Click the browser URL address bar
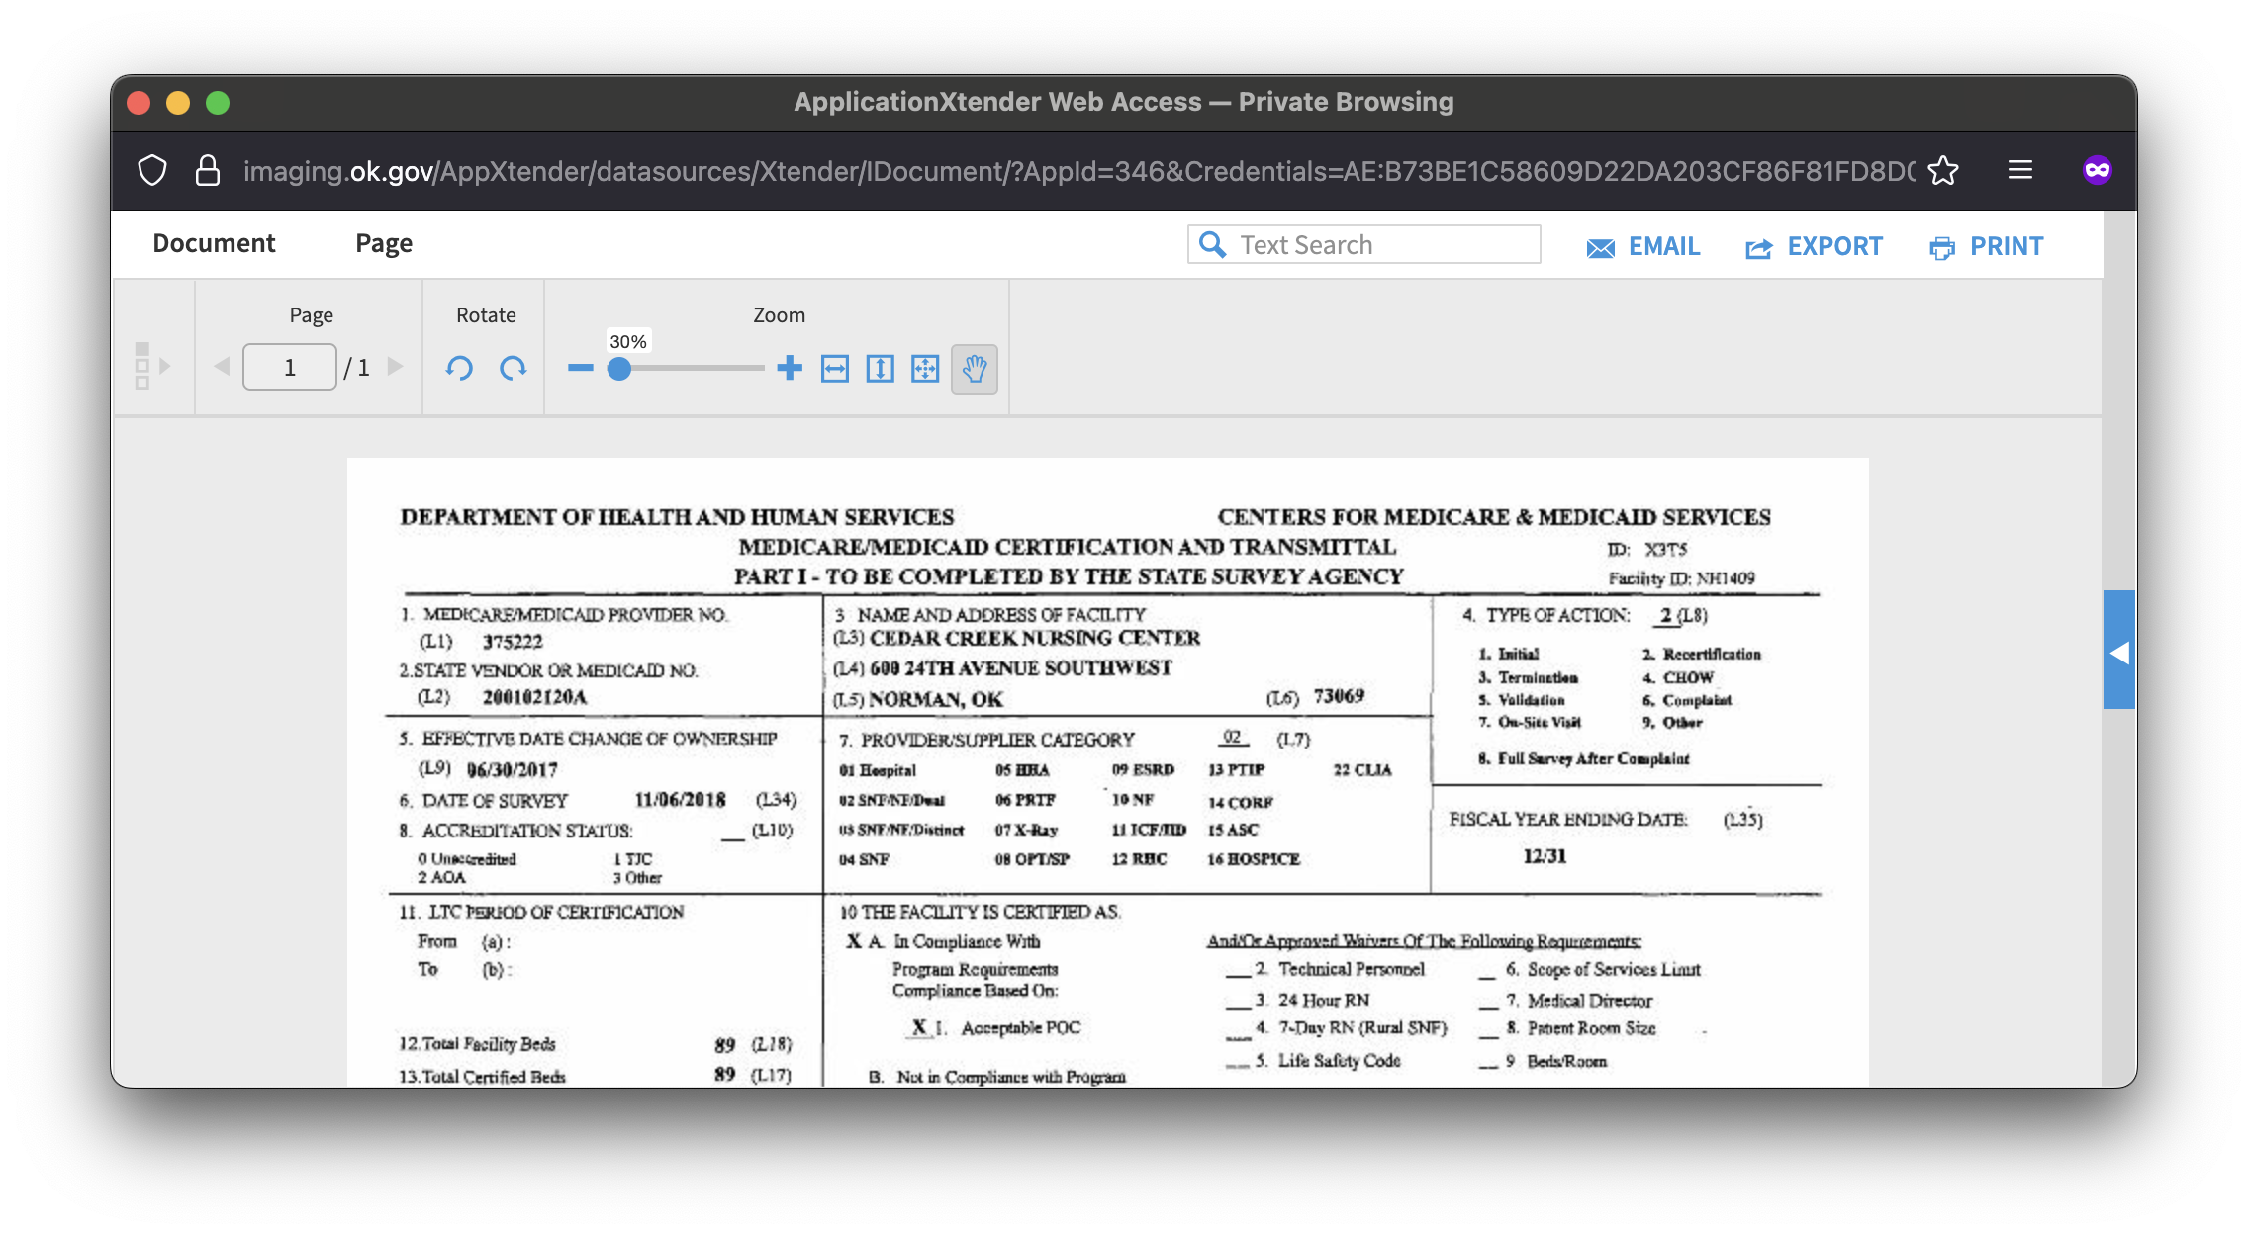 click(x=1078, y=171)
